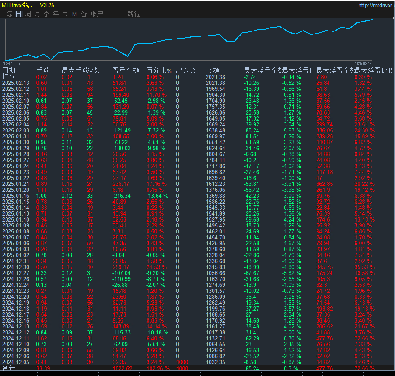Viewport: 395px width, 376px height.
Task: Click the 33.39 total lots cell
Action: coord(43,368)
